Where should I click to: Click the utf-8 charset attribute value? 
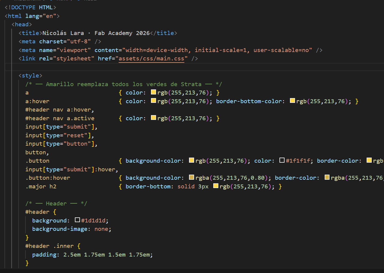[79, 42]
